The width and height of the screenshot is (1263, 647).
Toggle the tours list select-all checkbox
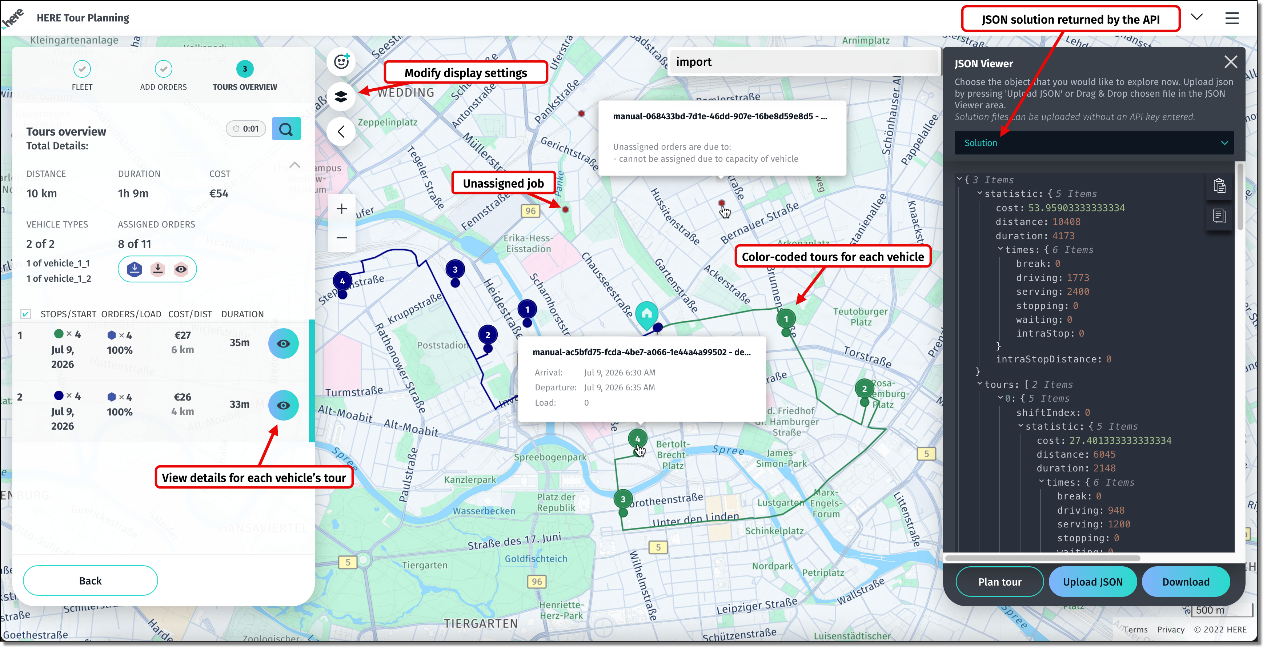(26, 314)
